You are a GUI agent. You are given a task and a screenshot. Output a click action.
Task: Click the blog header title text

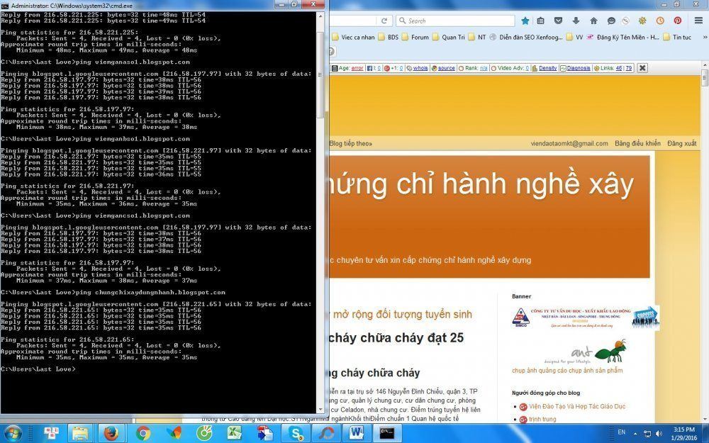pyautogui.click(x=481, y=184)
